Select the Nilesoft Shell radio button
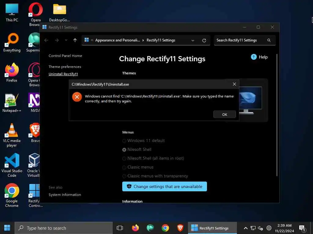This screenshot has width=313, height=234. click(124, 150)
